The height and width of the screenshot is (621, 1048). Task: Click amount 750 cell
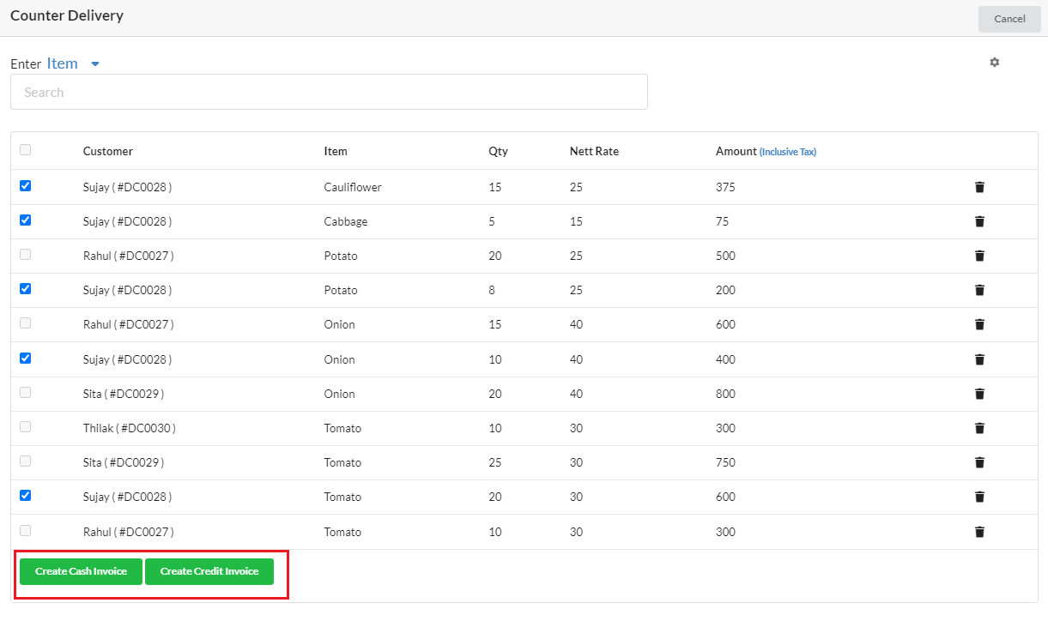point(725,462)
